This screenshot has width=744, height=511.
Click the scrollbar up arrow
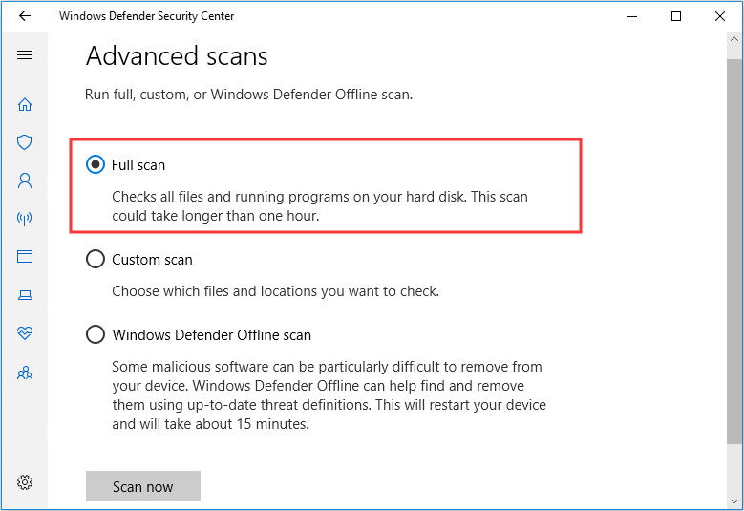[x=734, y=40]
